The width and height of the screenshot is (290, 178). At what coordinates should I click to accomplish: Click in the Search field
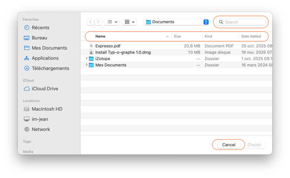(244, 22)
